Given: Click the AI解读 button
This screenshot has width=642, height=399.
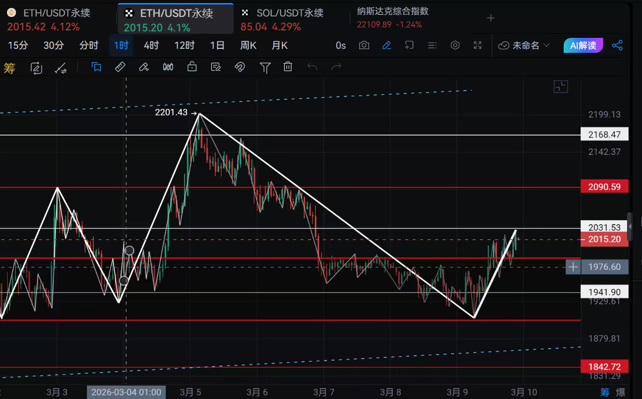Looking at the screenshot, I should click(x=583, y=45).
